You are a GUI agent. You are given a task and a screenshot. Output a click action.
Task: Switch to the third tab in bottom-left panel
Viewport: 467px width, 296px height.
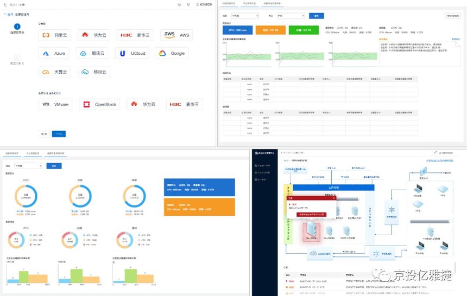(x=55, y=153)
